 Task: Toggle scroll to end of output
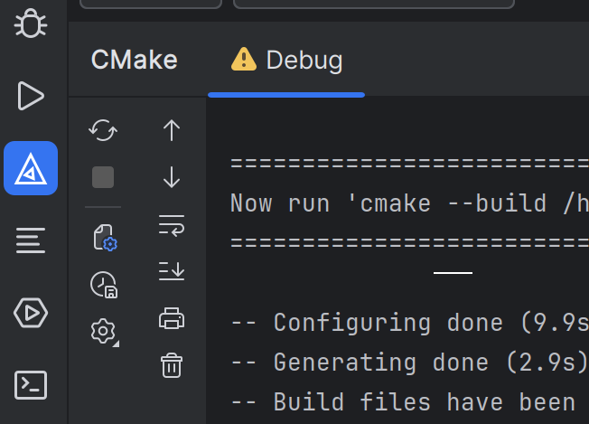(171, 269)
